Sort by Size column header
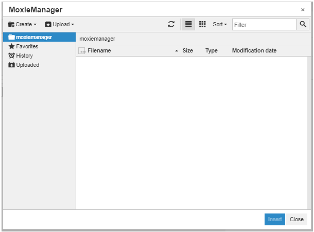 [188, 50]
